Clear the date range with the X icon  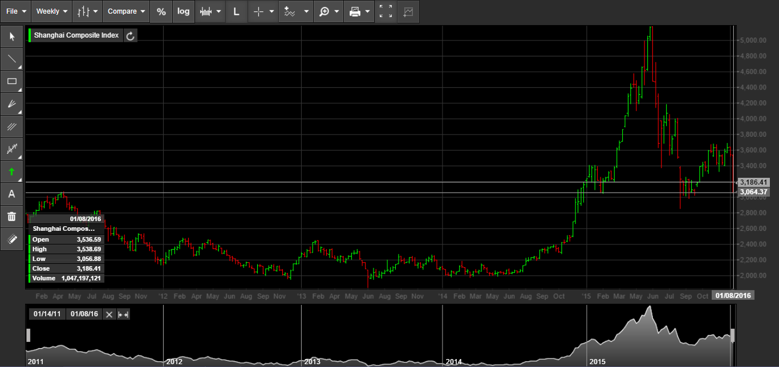109,314
